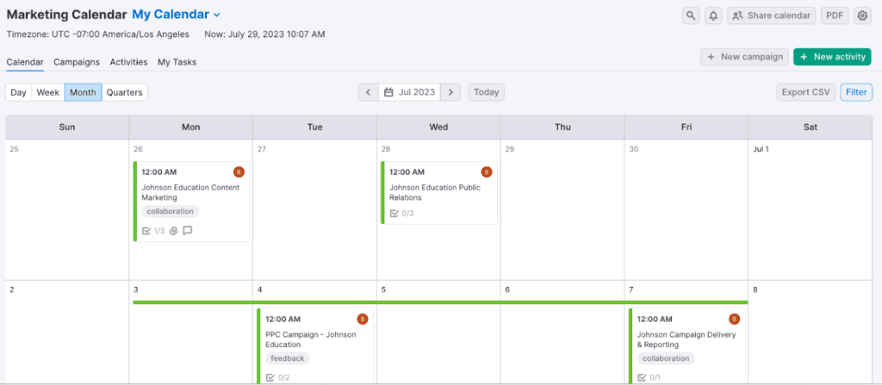
Task: Click the New activity button
Action: [x=831, y=57]
